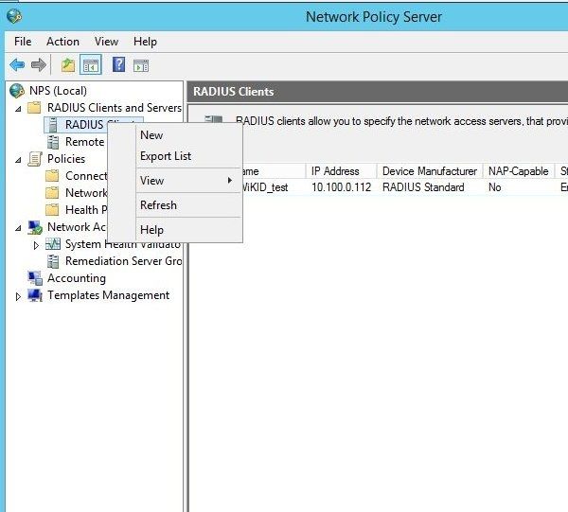
Task: Select the NPS (Local) root node
Action: 58,91
